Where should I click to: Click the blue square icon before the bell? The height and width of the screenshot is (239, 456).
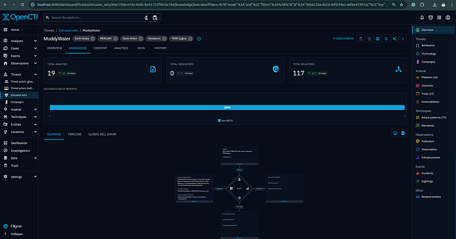(x=377, y=38)
